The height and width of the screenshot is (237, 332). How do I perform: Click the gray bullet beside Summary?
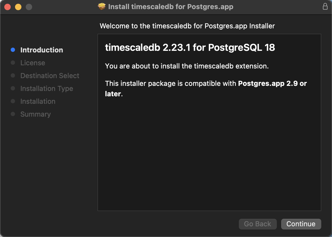(13, 114)
